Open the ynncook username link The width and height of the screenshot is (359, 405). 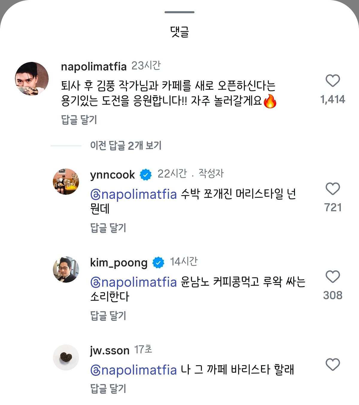pos(112,175)
